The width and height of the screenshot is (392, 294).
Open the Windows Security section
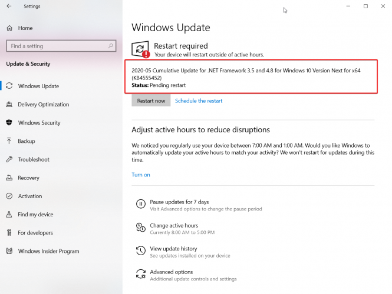click(39, 123)
